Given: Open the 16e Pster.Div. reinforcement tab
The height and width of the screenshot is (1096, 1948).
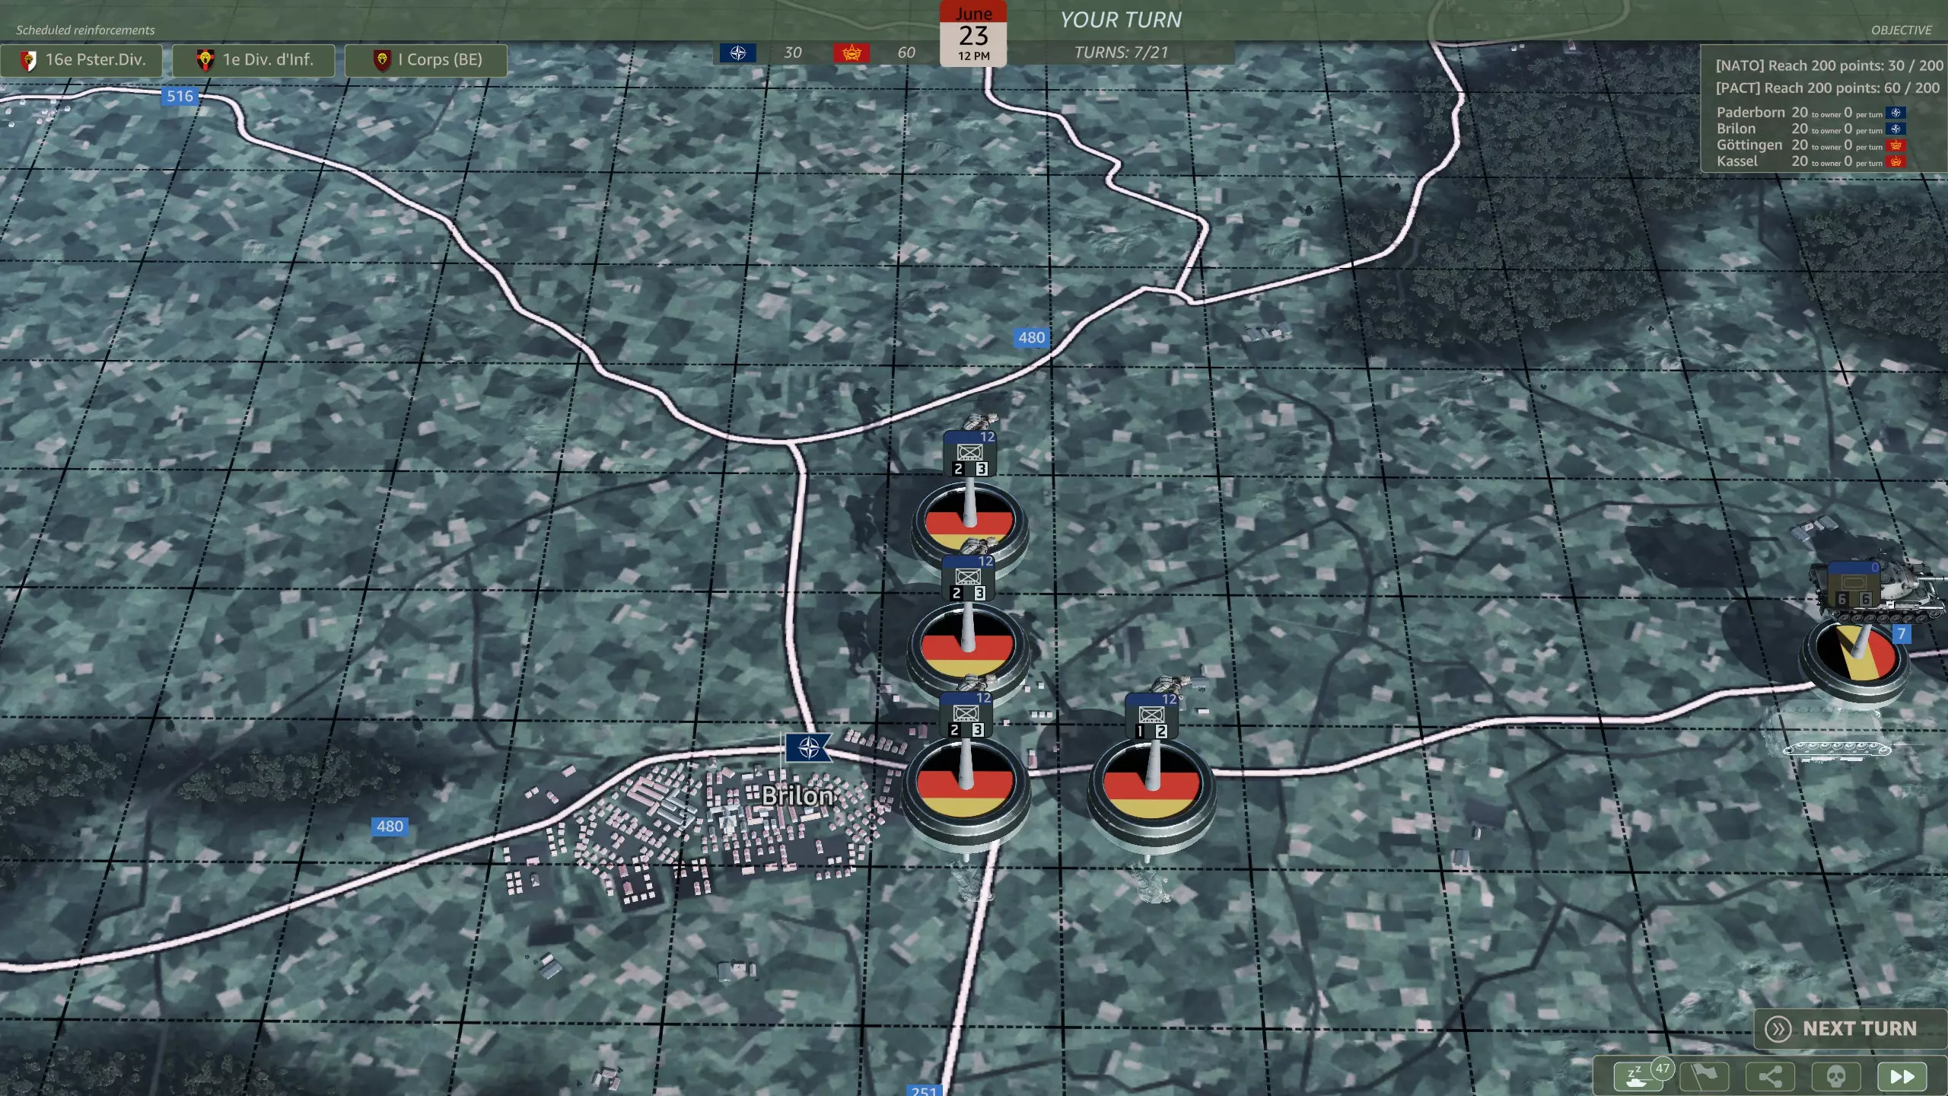Looking at the screenshot, I should (x=81, y=59).
